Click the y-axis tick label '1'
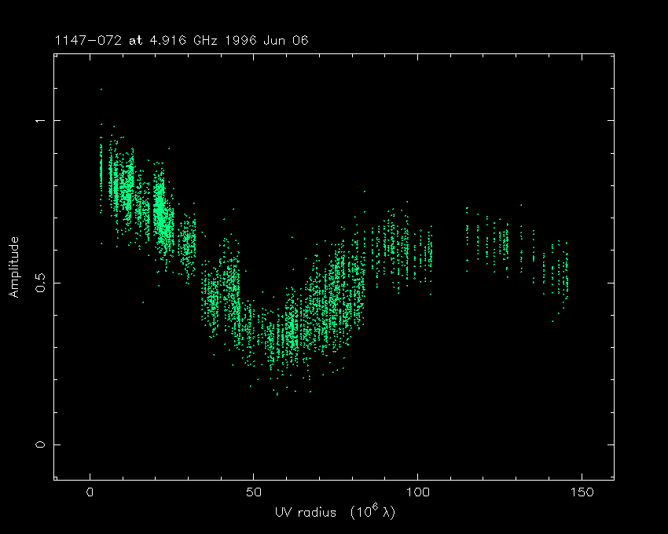 click(x=38, y=120)
